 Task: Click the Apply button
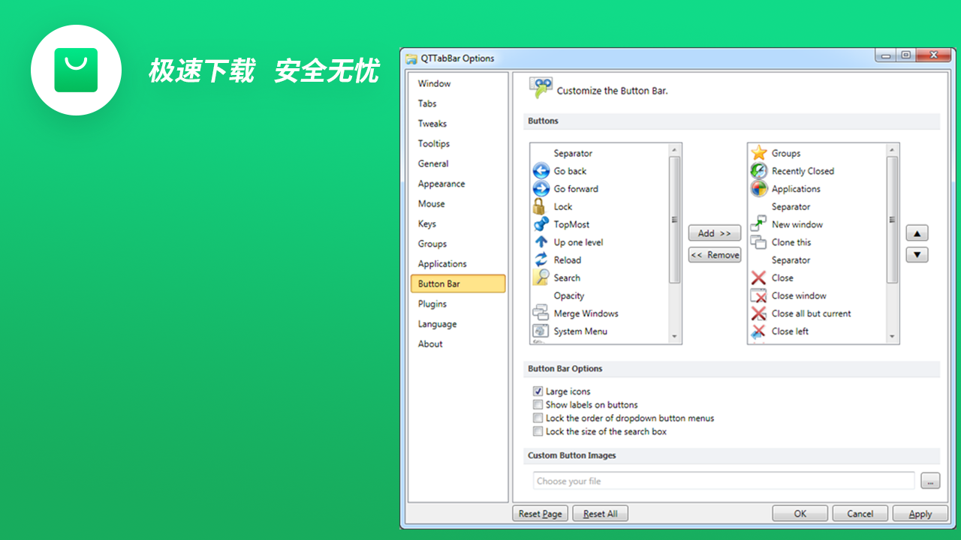[x=920, y=514]
